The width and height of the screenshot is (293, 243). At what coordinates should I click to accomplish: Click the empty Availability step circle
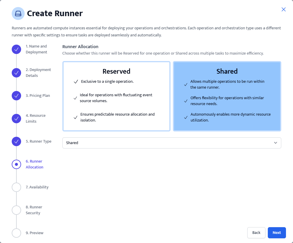click(x=16, y=187)
